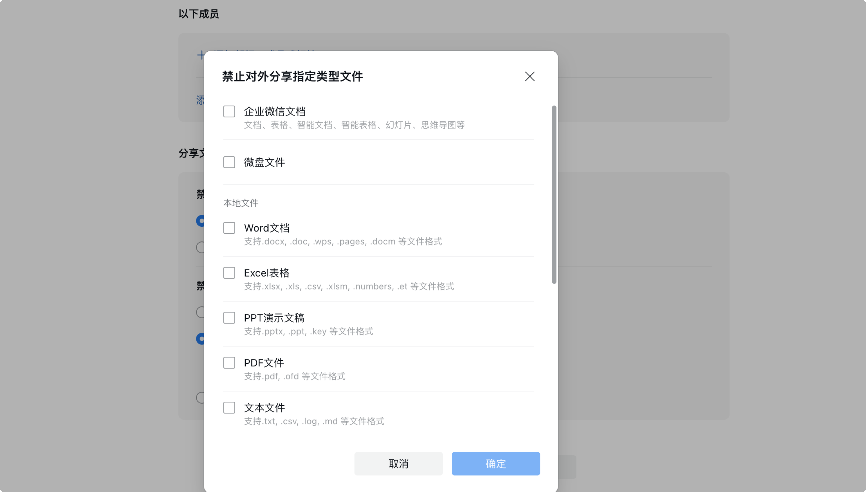This screenshot has width=866, height=492.
Task: Tick the Word文档 checkbox
Action: pyautogui.click(x=229, y=228)
